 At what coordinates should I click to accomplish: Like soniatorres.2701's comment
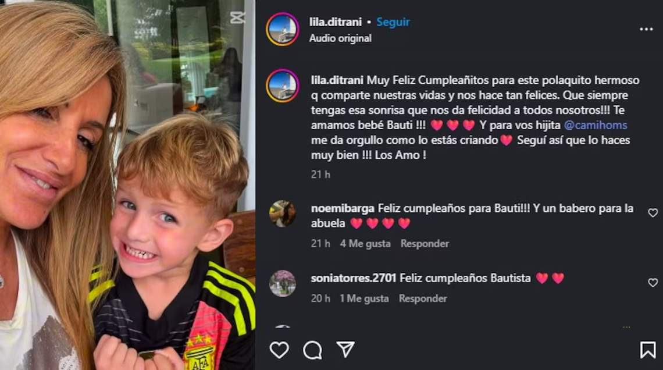click(x=653, y=283)
